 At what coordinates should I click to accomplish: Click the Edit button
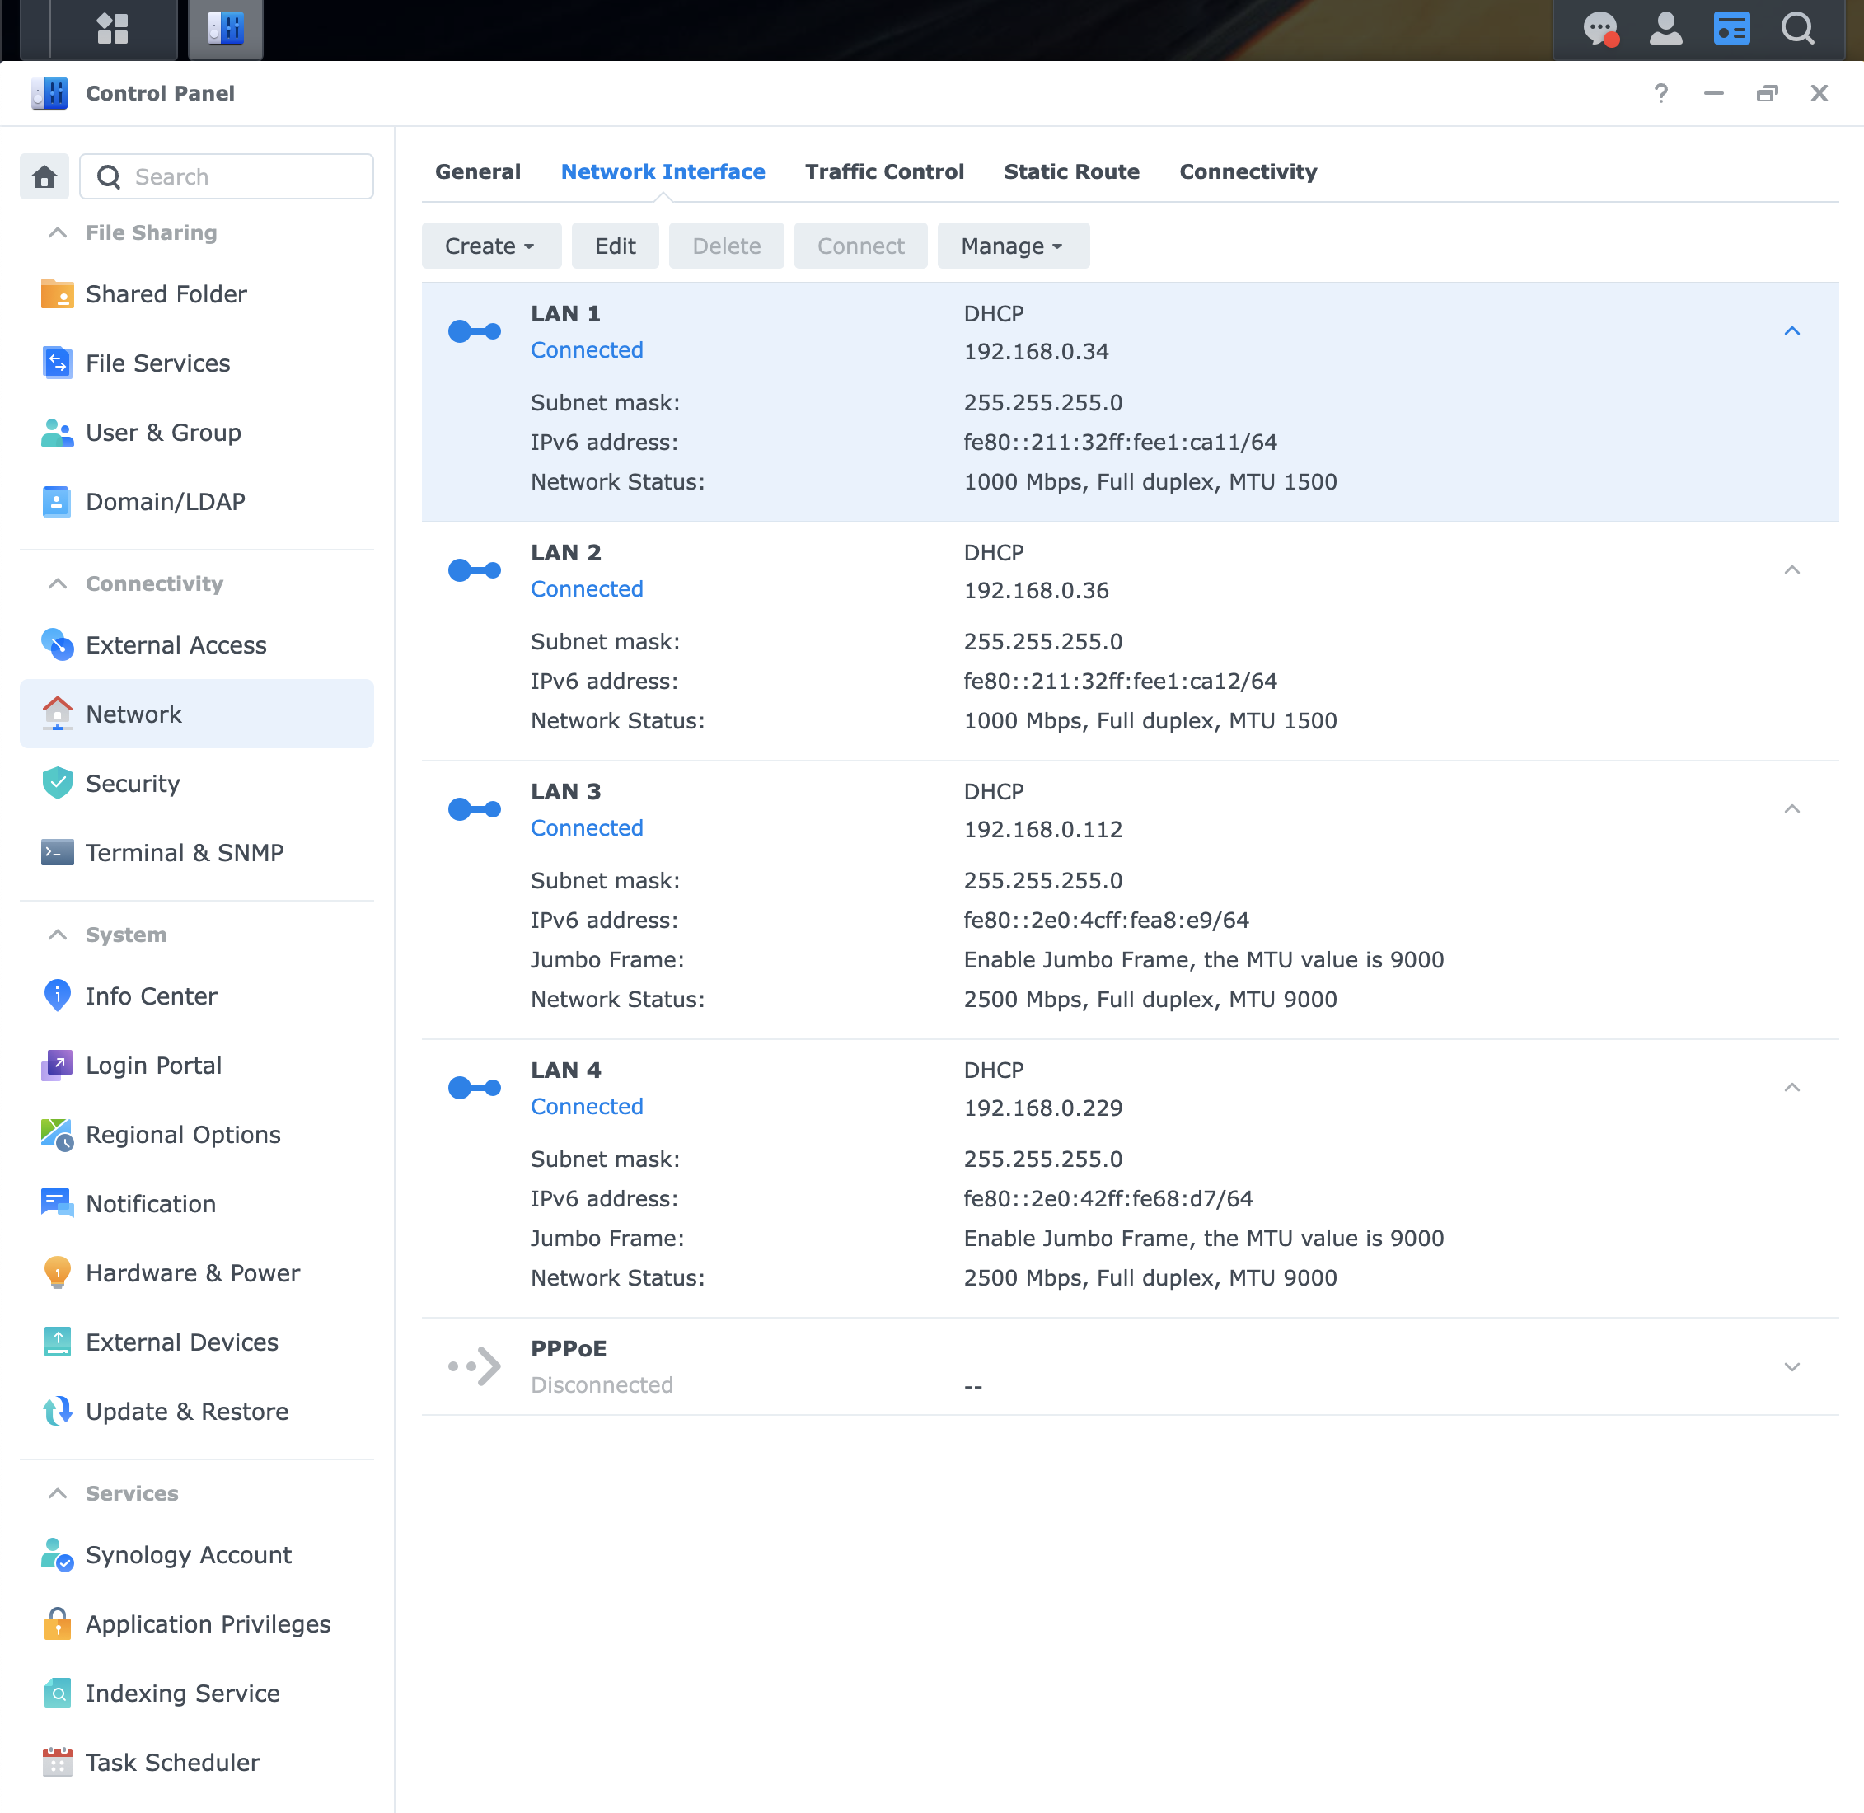(x=616, y=246)
